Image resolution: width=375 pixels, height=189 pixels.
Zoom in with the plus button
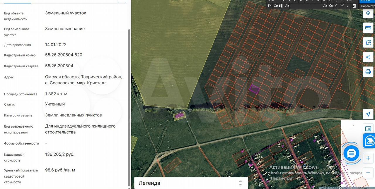coord(368,158)
